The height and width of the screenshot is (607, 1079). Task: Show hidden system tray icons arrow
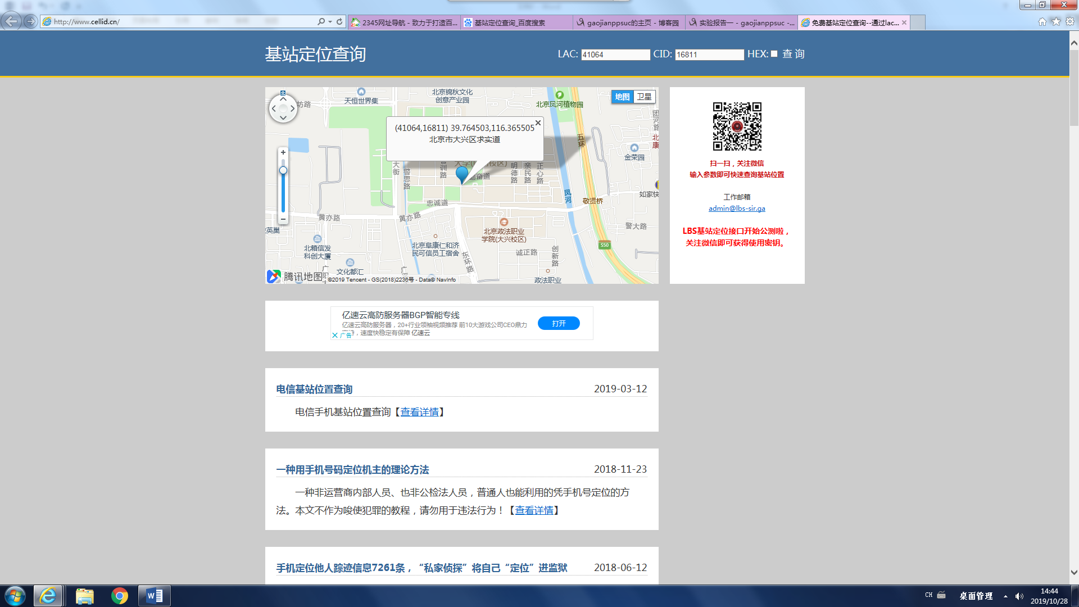(x=1005, y=596)
